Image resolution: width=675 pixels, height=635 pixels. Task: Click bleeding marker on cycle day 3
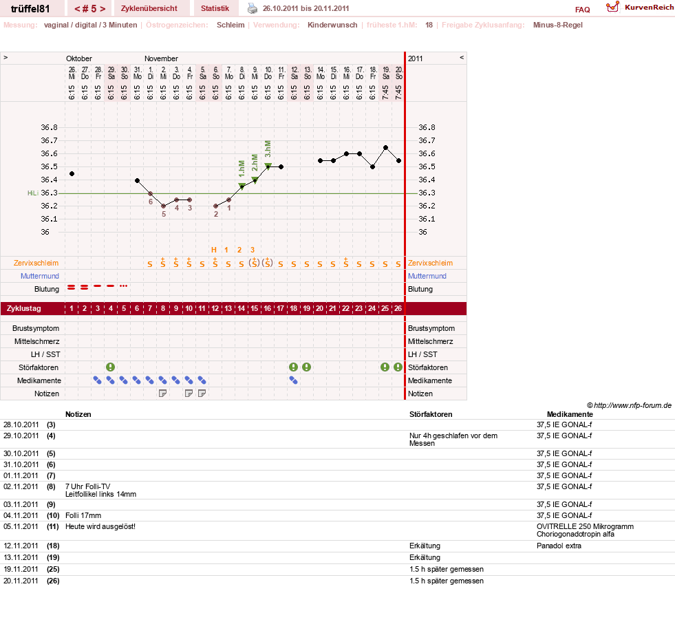point(98,286)
